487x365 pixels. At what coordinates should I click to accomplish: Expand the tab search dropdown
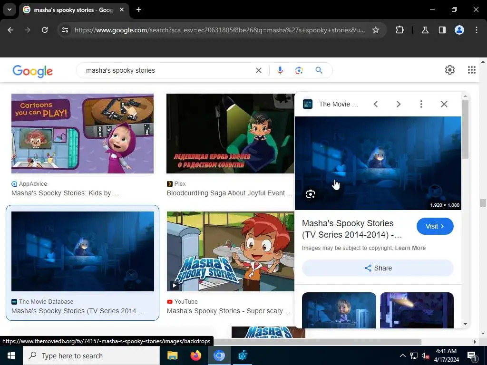(x=10, y=10)
